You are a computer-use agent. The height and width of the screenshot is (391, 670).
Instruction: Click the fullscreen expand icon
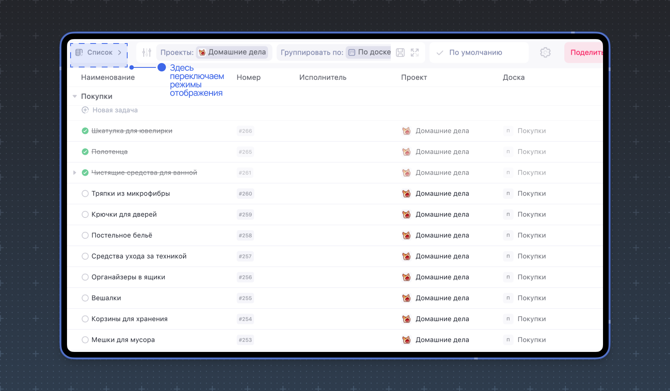[415, 52]
